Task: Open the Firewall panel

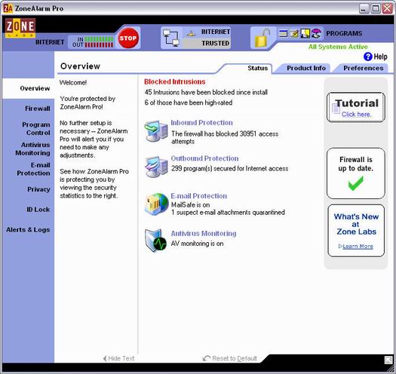Action: point(38,109)
